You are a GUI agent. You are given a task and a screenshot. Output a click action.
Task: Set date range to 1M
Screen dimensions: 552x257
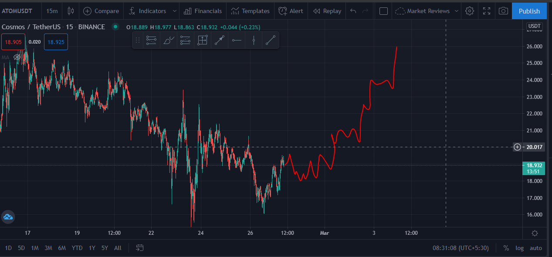tap(35, 248)
